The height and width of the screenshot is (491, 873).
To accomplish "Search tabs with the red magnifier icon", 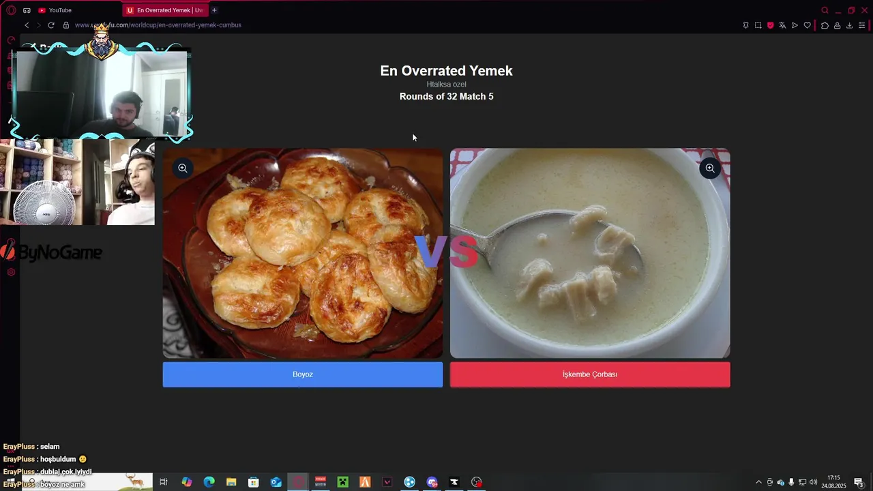I will [x=825, y=10].
